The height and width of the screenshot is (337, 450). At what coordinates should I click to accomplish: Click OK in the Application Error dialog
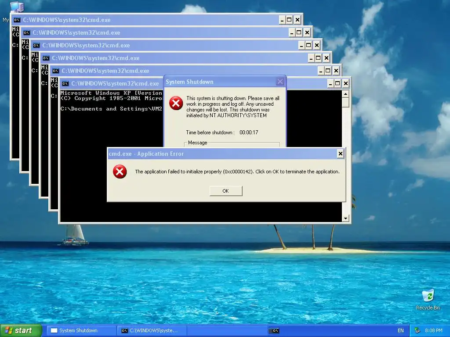tap(226, 191)
